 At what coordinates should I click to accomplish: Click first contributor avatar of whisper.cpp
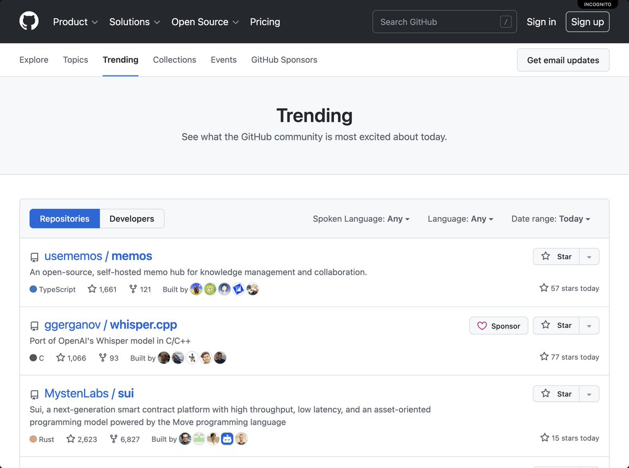coord(164,357)
